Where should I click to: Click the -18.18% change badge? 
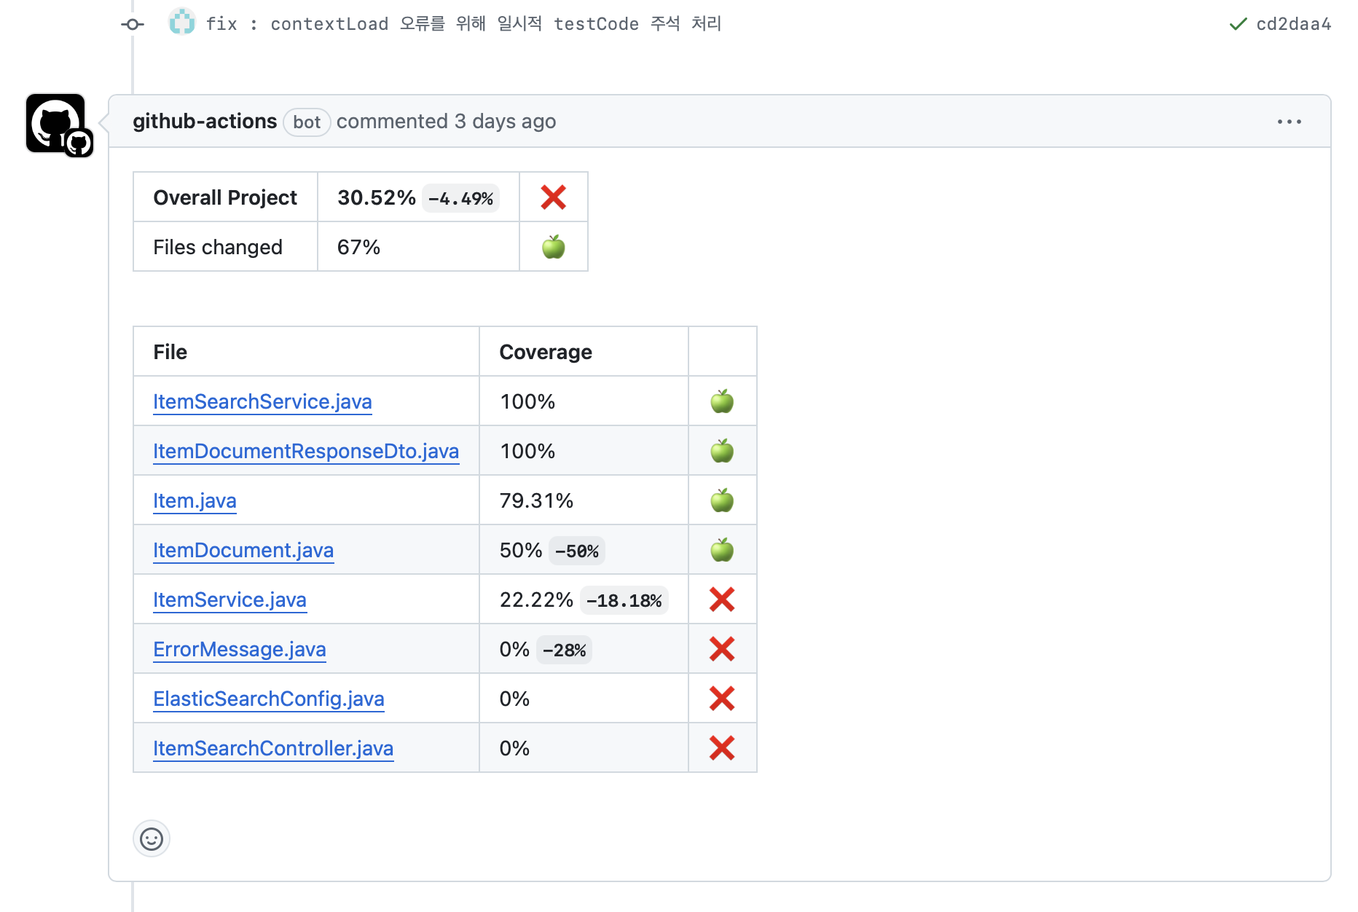tap(624, 600)
